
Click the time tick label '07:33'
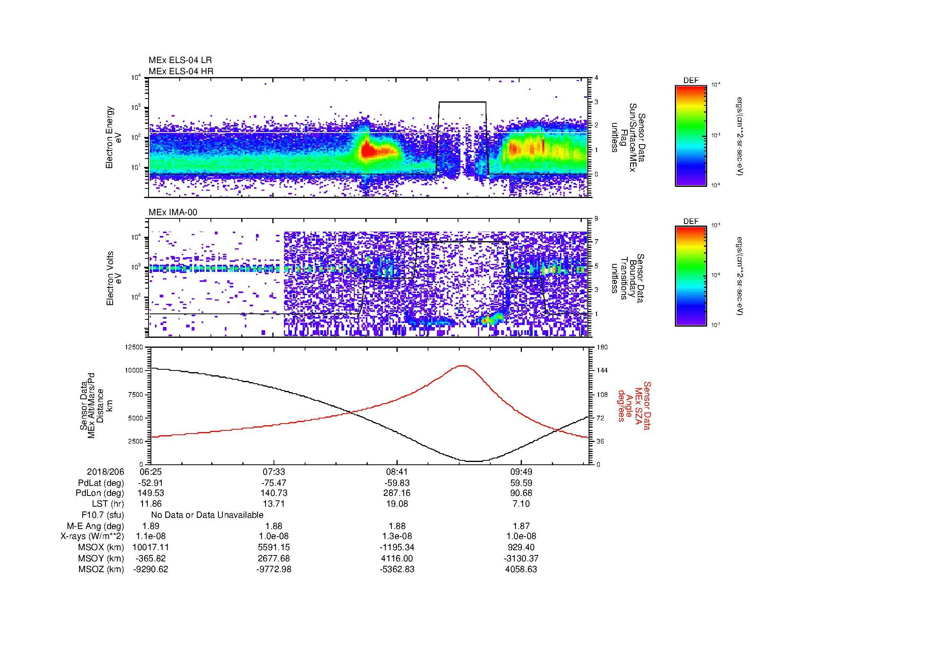tap(274, 472)
